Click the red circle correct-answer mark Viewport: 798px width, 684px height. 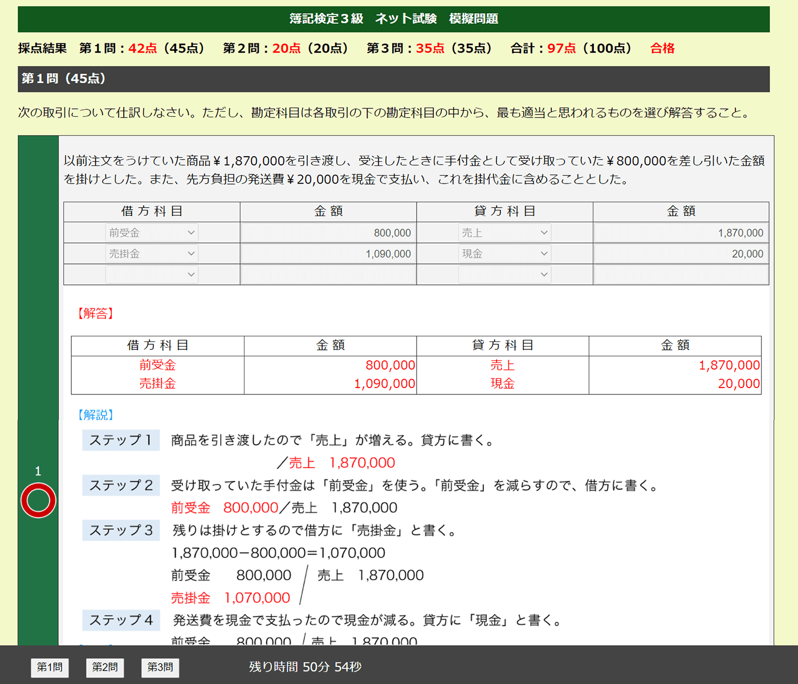coord(38,499)
